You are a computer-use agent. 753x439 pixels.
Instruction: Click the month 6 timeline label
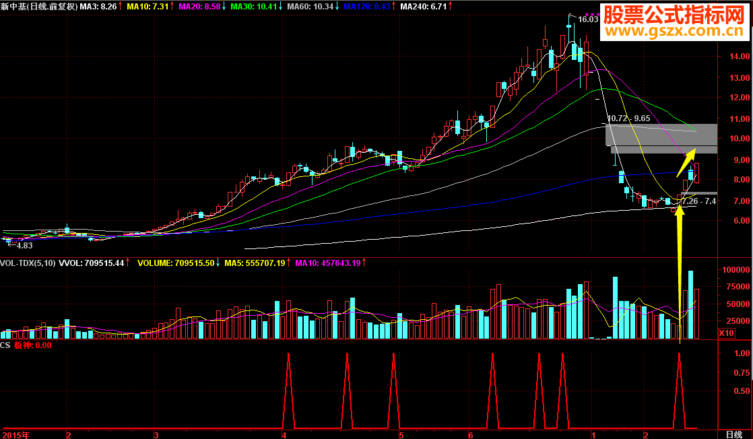pos(471,435)
